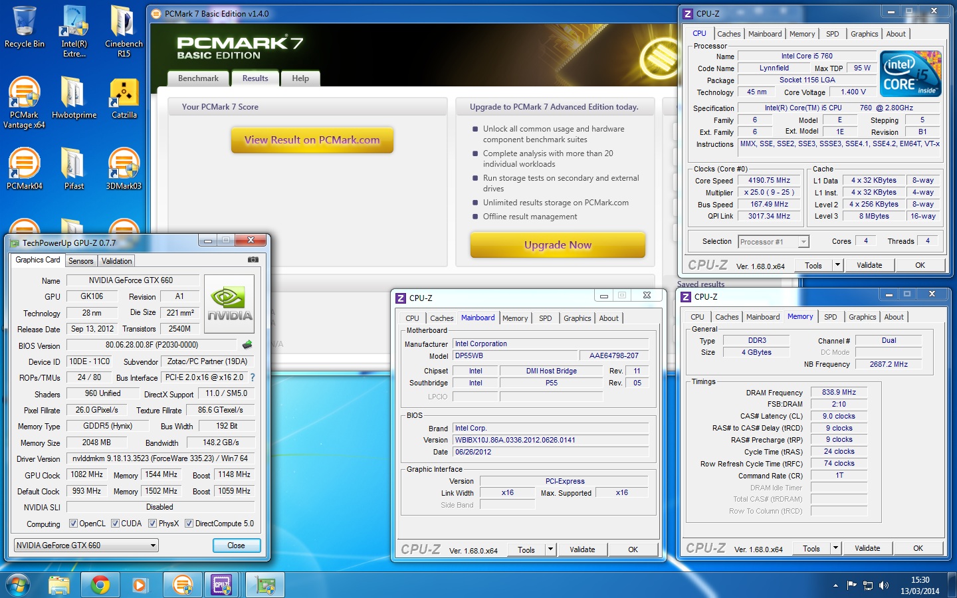957x598 pixels.
Task: Toggle the OpenCL checkbox in GPU-Z
Action: click(73, 524)
